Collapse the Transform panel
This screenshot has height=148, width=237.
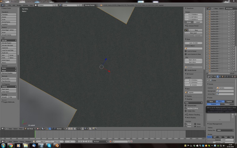pyautogui.click(x=189, y=8)
